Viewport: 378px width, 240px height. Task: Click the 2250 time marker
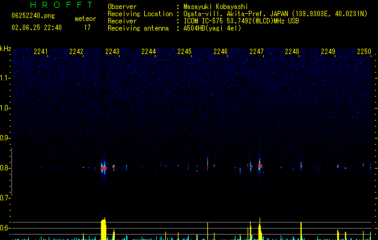coord(364,52)
